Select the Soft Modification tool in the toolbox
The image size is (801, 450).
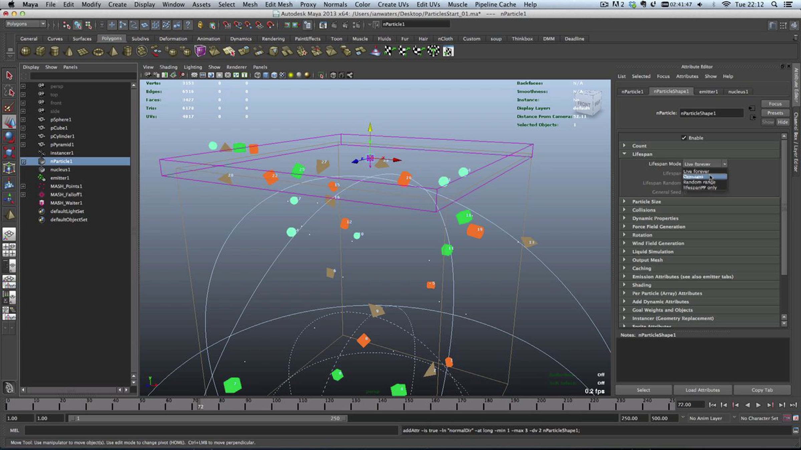point(9,184)
